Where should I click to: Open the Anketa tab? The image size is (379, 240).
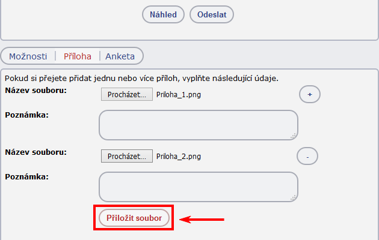click(120, 56)
